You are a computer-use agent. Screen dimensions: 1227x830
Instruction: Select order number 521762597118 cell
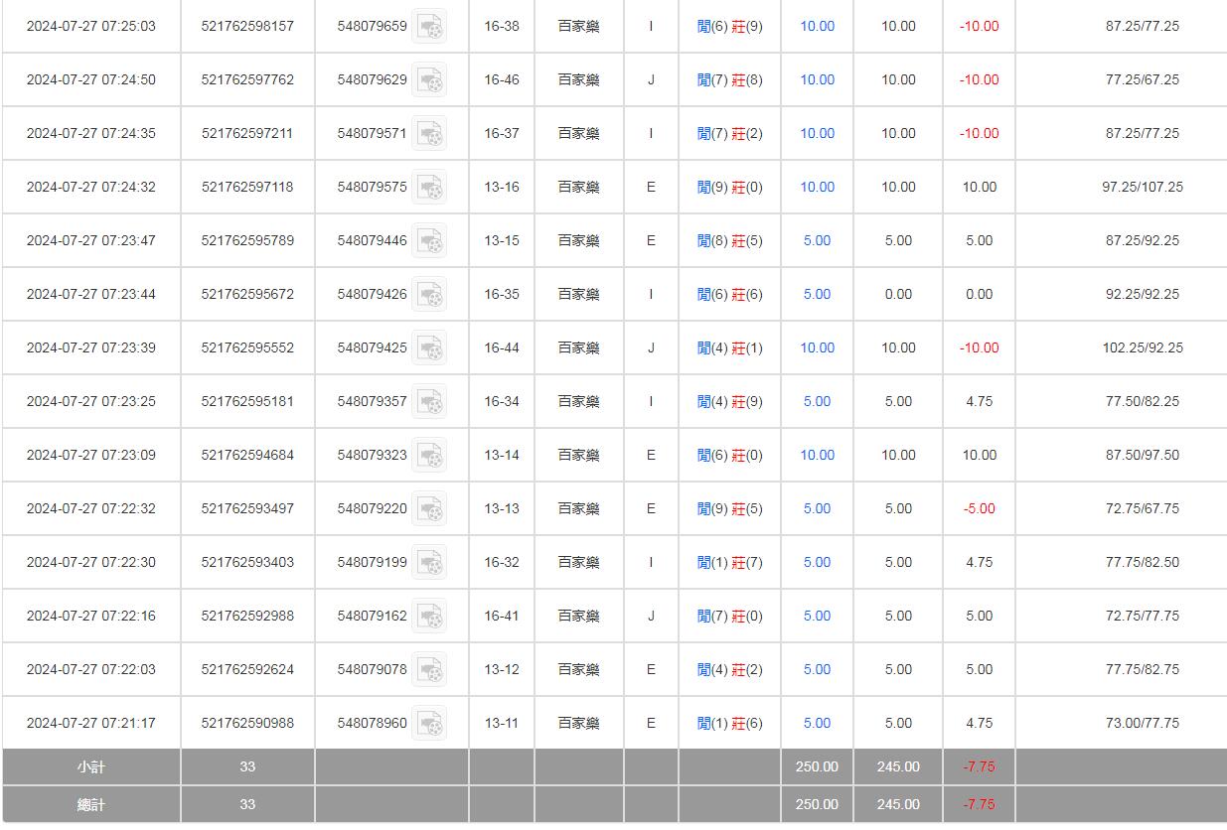[x=247, y=187]
